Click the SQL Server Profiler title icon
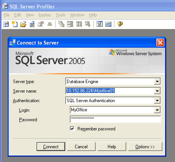 (x=5, y=6)
